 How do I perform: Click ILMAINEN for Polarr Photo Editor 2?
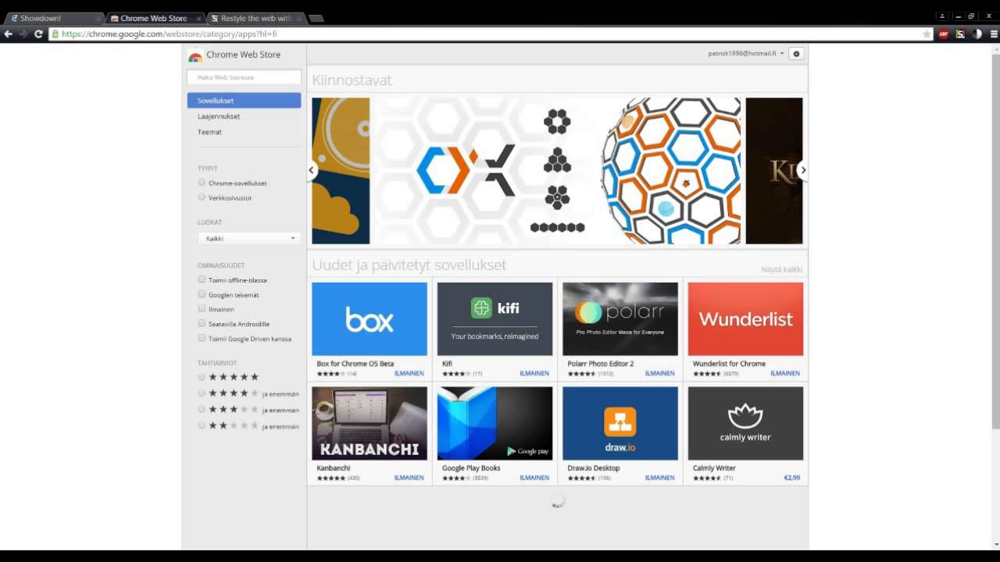[659, 373]
